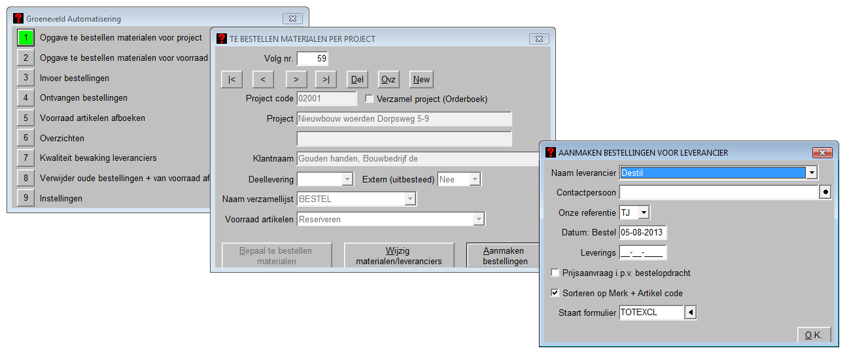847x359 pixels.
Task: Click the Aanmaken bestellingen button
Action: (504, 256)
